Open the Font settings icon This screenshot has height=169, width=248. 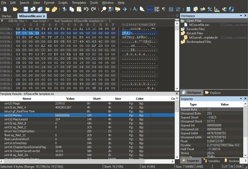[135, 9]
